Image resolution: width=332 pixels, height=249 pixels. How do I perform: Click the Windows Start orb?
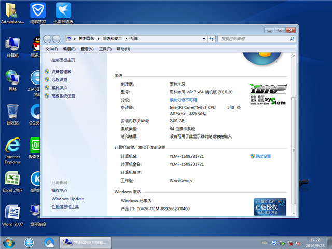pos(9,243)
